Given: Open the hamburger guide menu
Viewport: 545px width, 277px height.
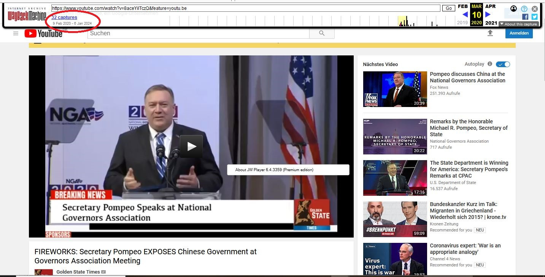Looking at the screenshot, I should click(x=16, y=33).
